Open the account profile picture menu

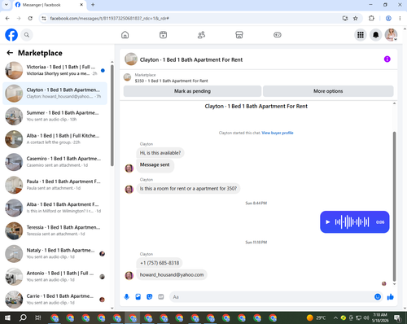point(391,35)
